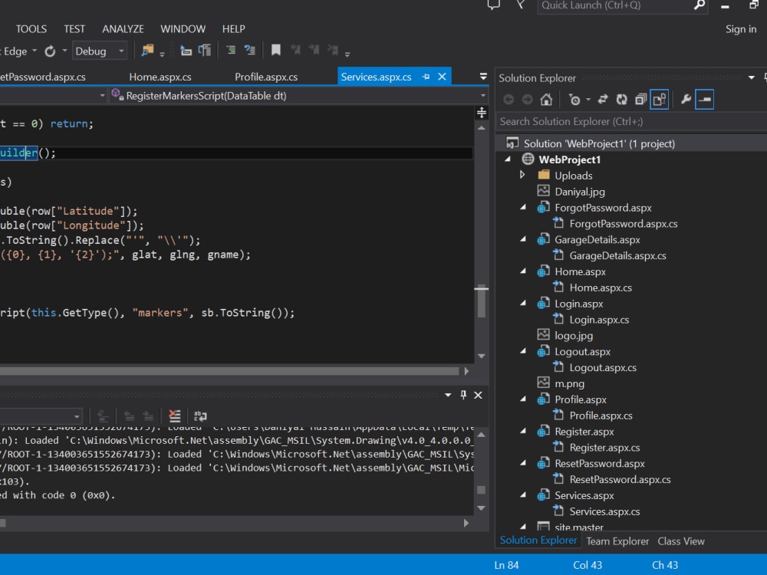
Task: Select Services.aspx.cs in Solution Explorer
Action: click(604, 511)
